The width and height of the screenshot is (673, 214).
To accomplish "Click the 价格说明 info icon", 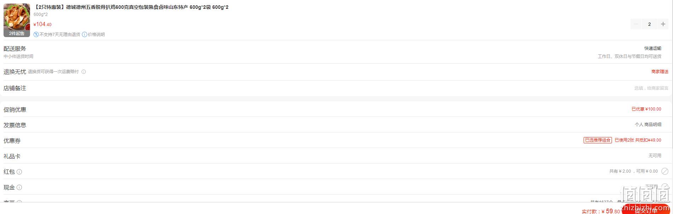I will 85,34.
